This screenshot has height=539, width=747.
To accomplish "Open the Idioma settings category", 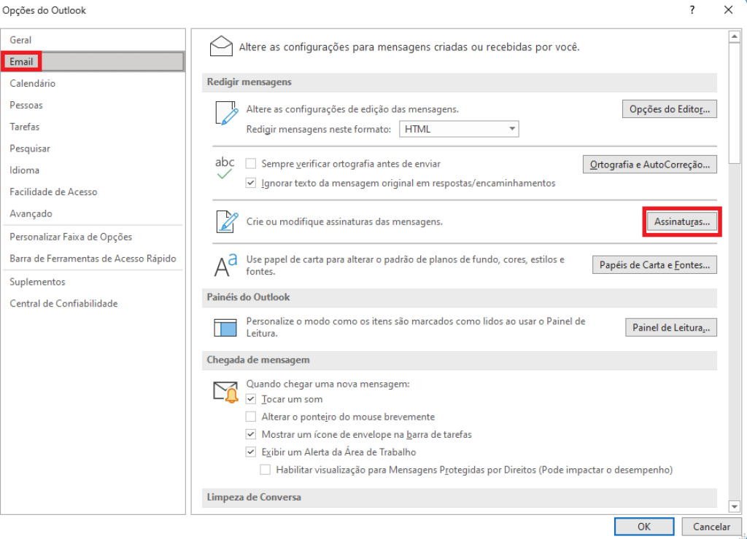I will coord(93,170).
